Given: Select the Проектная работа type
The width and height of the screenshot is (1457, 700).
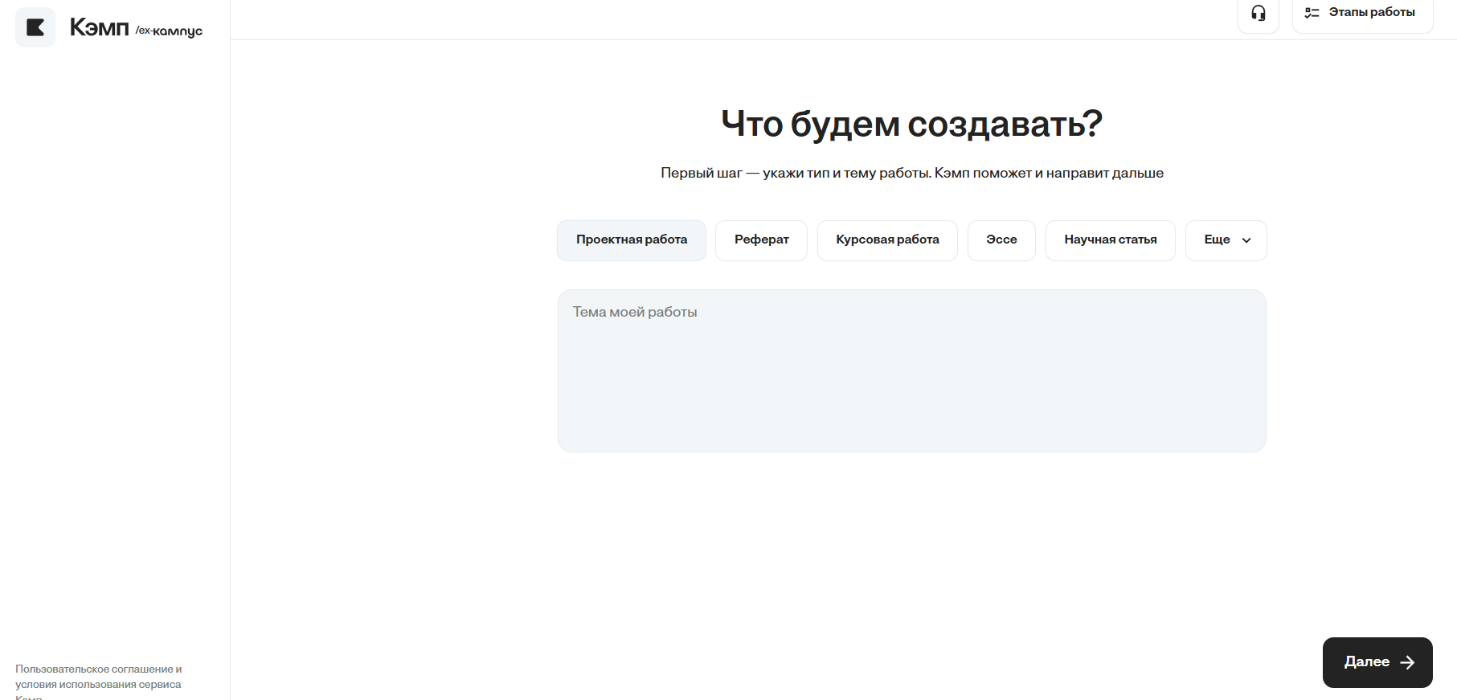Looking at the screenshot, I should [x=632, y=240].
